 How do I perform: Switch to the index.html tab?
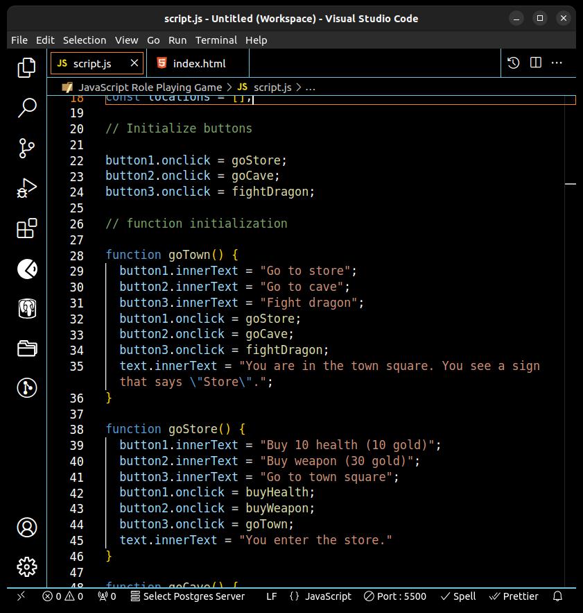(x=198, y=63)
